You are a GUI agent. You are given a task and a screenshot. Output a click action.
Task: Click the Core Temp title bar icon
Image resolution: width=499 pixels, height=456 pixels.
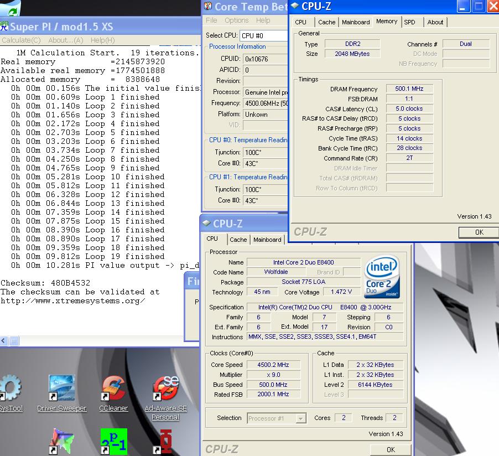(208, 7)
